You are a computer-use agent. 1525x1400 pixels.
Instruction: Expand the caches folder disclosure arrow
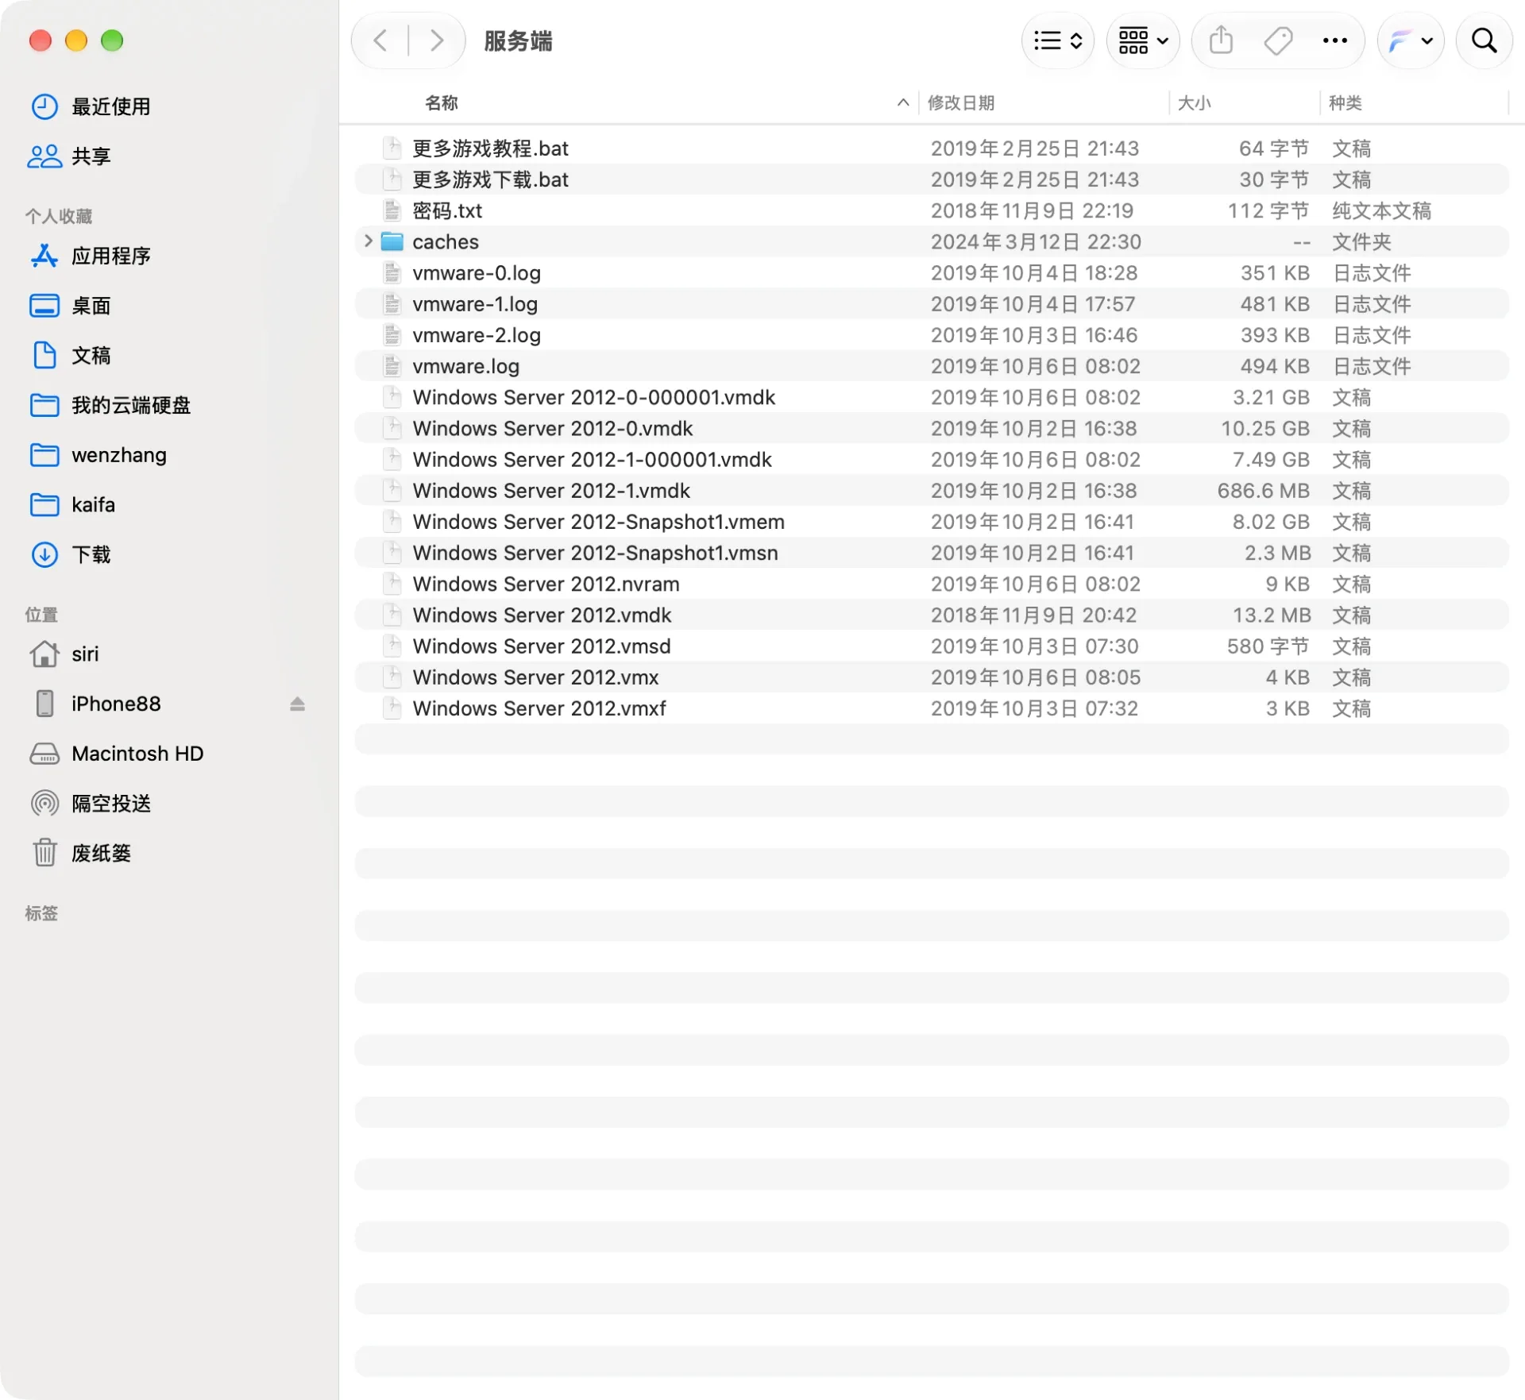click(368, 241)
